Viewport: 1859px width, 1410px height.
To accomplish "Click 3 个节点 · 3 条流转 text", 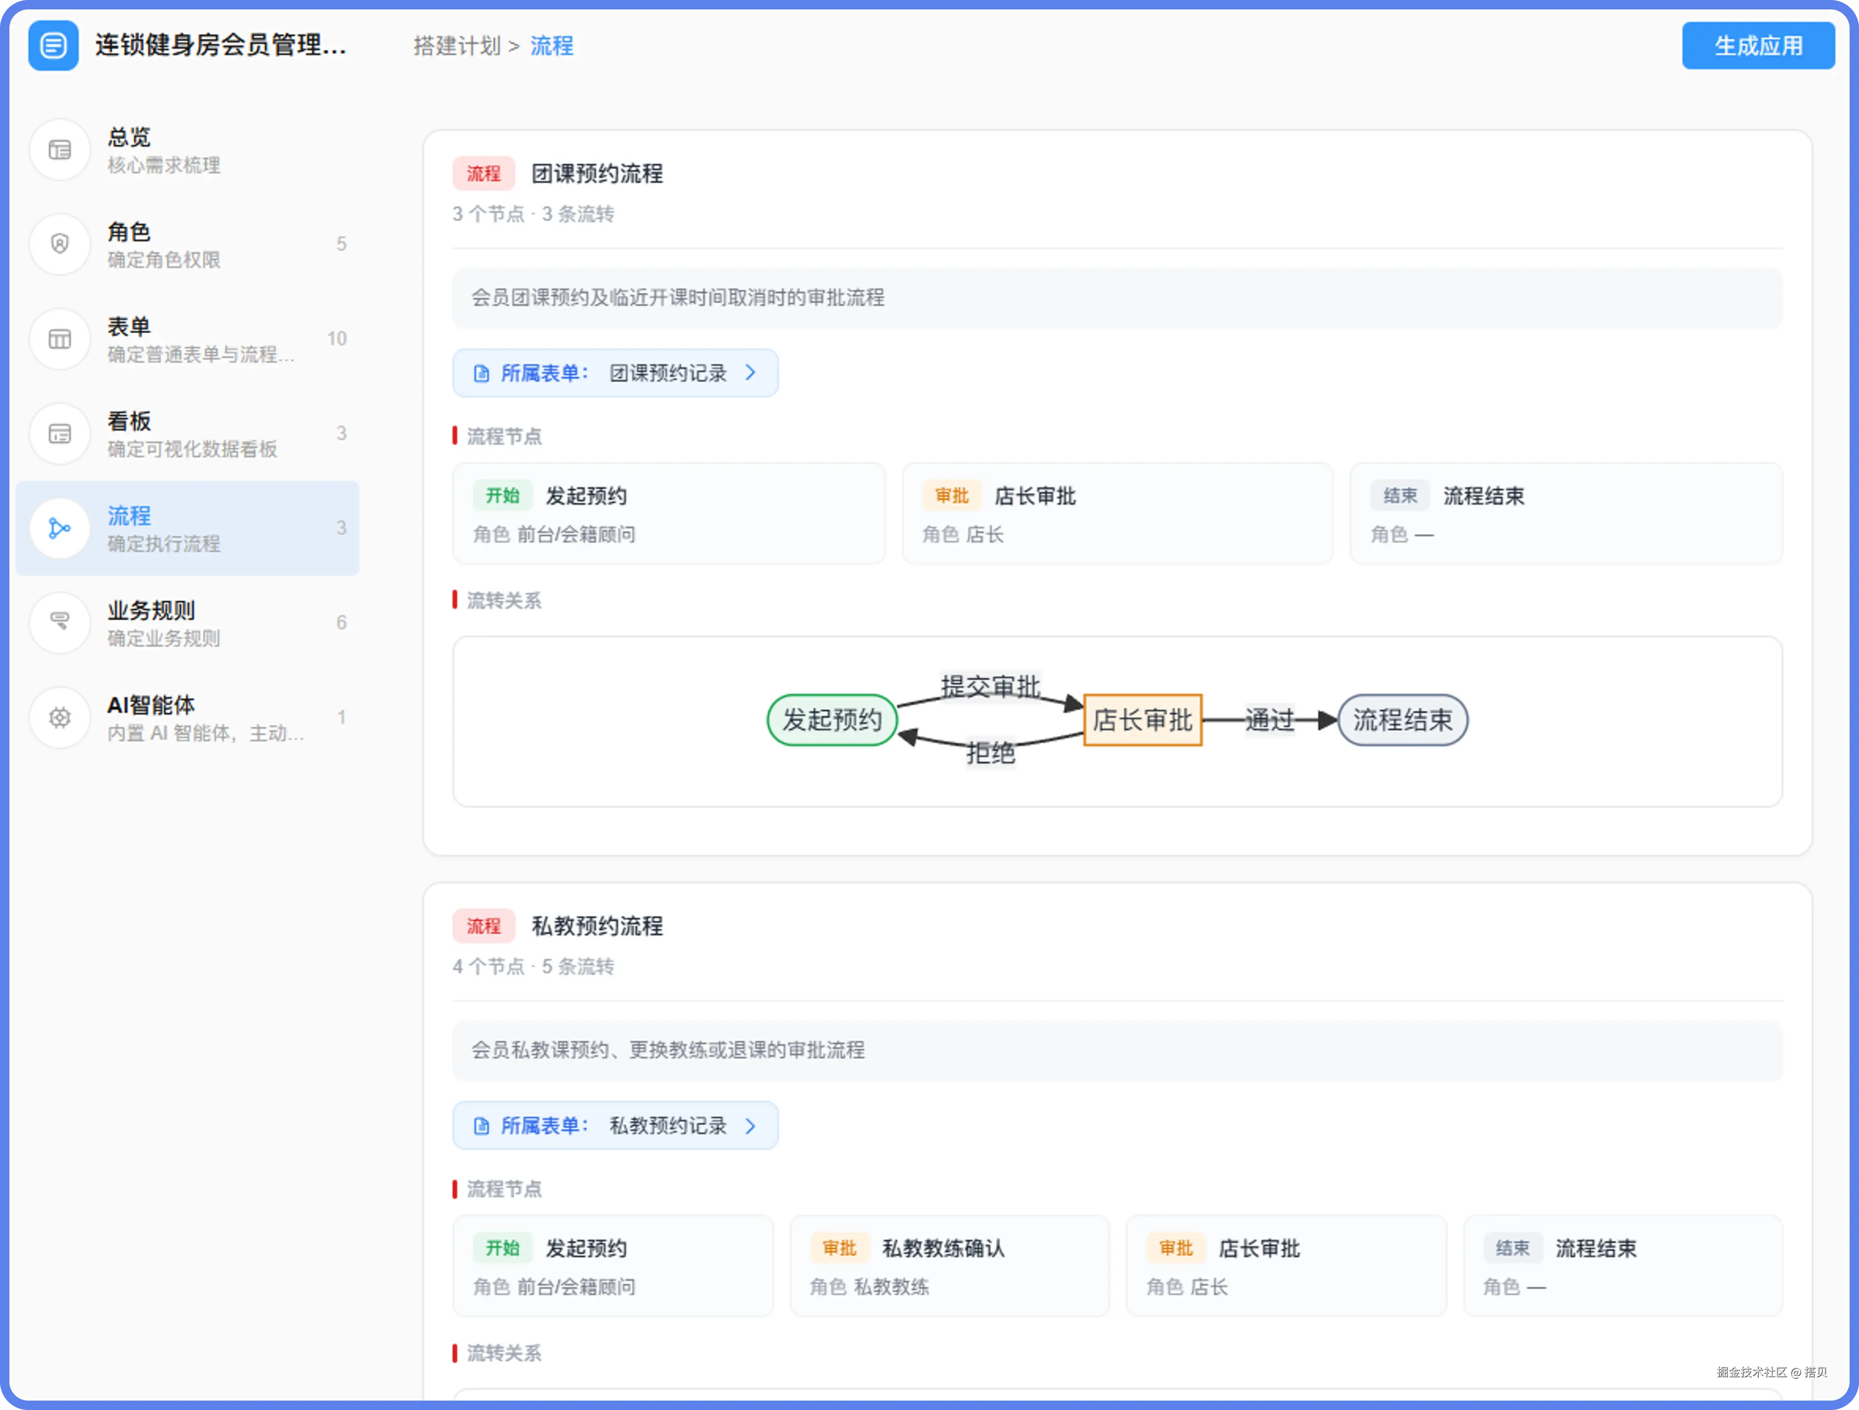I will [533, 215].
